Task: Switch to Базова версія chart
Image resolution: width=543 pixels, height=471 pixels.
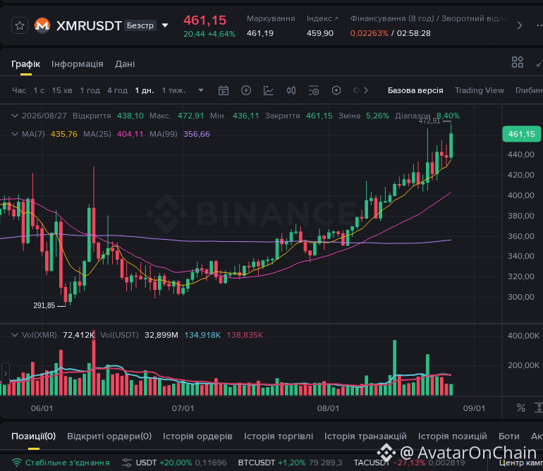Action: (415, 90)
